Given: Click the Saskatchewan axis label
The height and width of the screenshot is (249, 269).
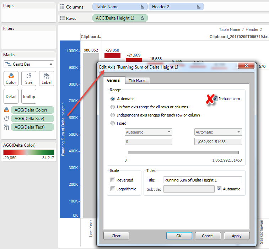Looking at the screenshot, I should click(261, 232).
